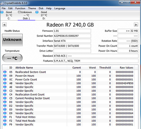Click the Unknown health status button
Screen dimensions: 141x129
pos(12,40)
